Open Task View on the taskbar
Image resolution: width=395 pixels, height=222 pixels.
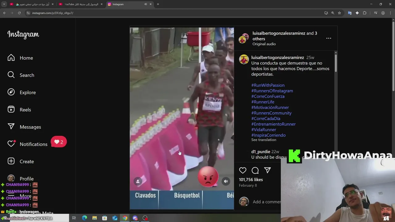pyautogui.click(x=74, y=218)
